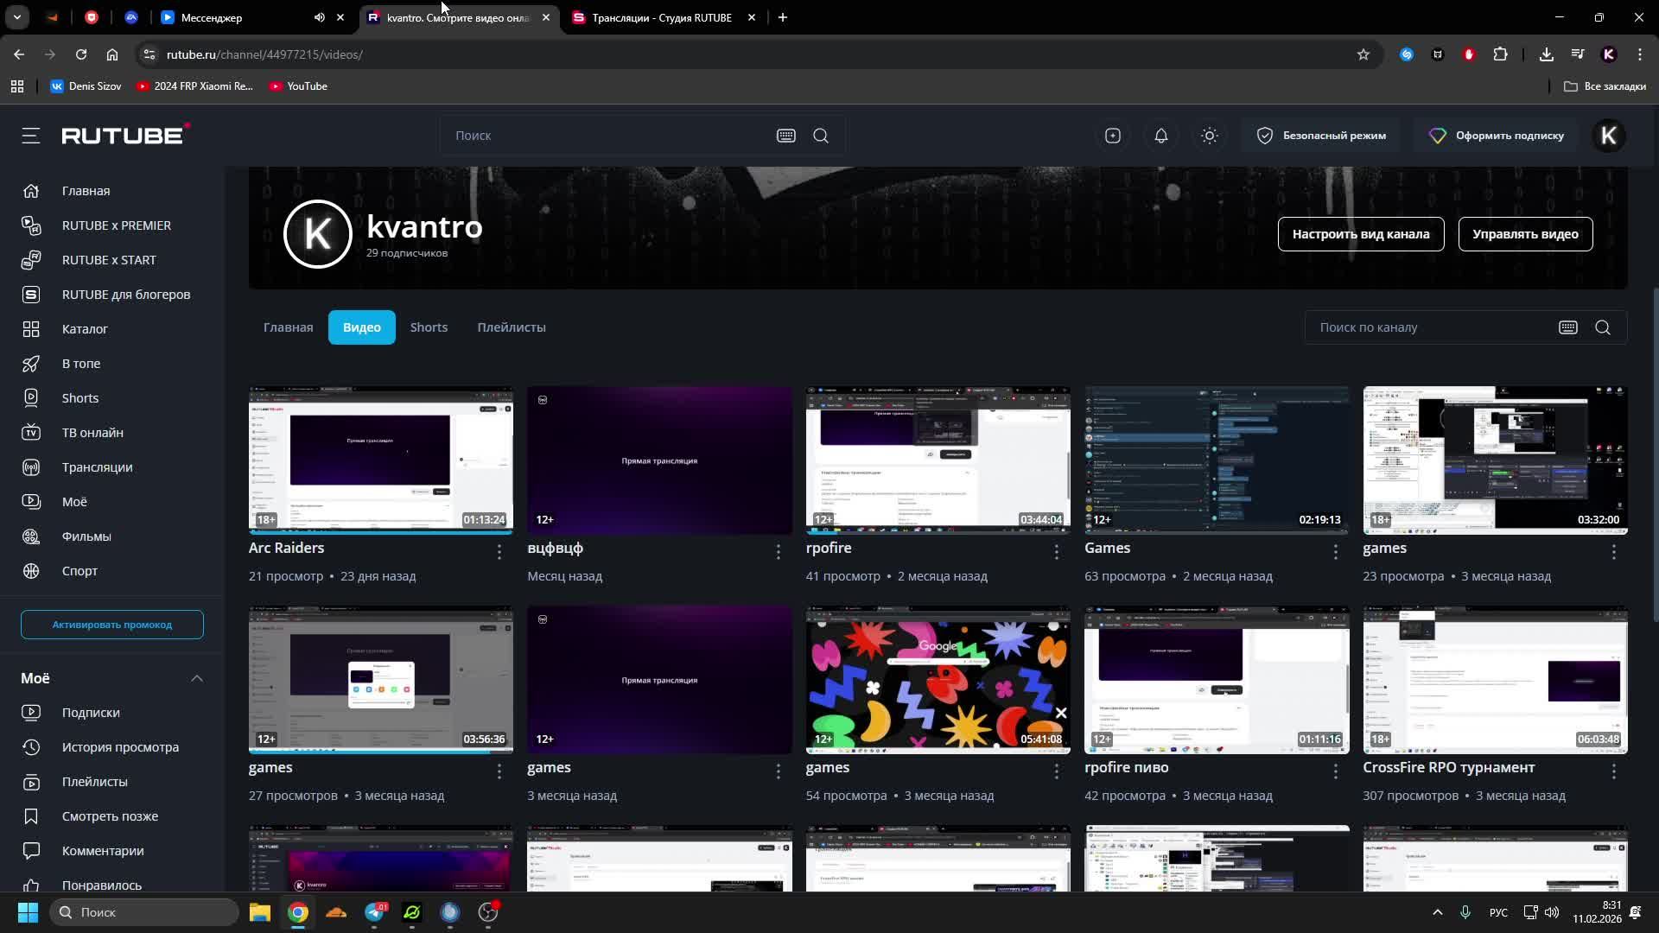
Task: Click the rutube.ru address bar
Action: click(x=752, y=54)
